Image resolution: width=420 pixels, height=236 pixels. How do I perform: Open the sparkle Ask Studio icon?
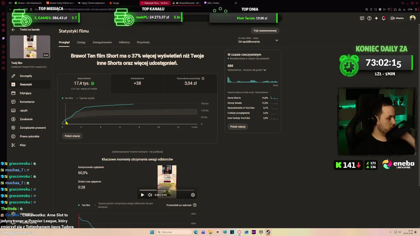click(376, 18)
